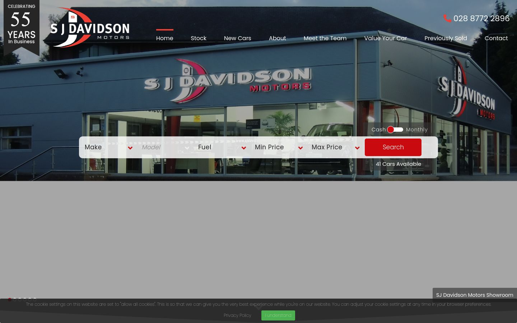Screen dimensions: 517x323
Task: Expand the Fuel dropdown
Action: [x=222, y=147]
